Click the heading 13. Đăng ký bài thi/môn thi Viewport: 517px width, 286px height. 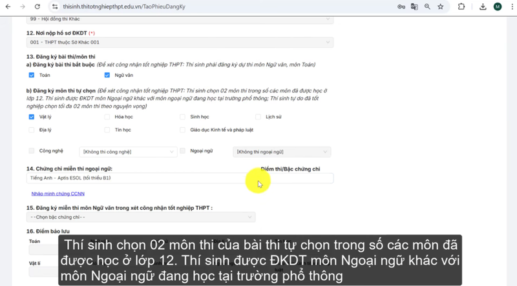[x=61, y=57]
